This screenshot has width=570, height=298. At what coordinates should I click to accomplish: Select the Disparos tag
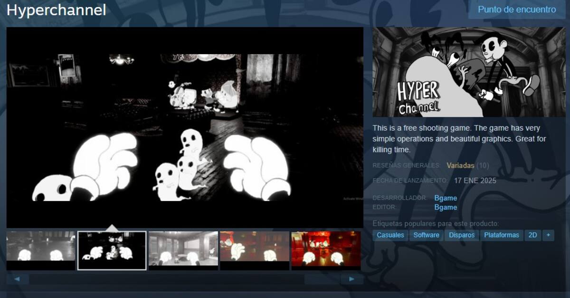pos(462,235)
